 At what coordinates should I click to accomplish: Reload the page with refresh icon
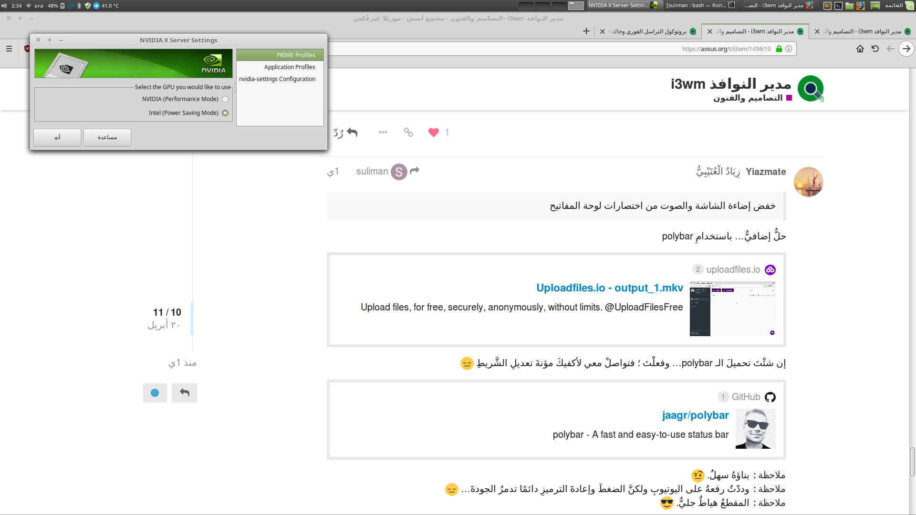[875, 49]
